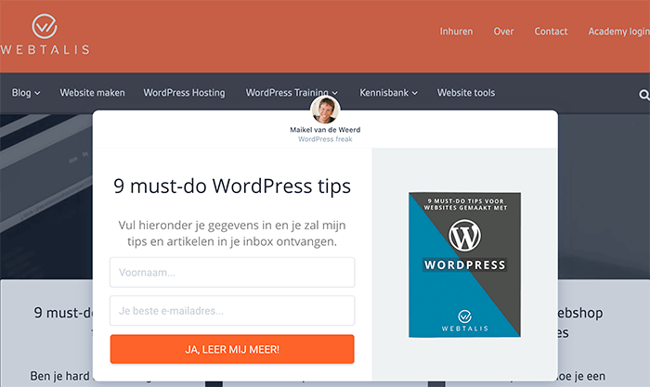Open the WordPress Hosting menu item
This screenshot has height=387, width=650.
185,93
